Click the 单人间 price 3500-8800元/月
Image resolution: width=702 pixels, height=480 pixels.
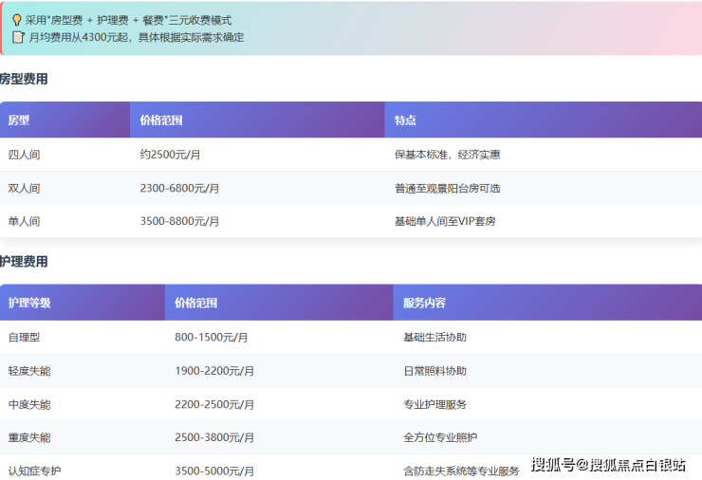[179, 221]
